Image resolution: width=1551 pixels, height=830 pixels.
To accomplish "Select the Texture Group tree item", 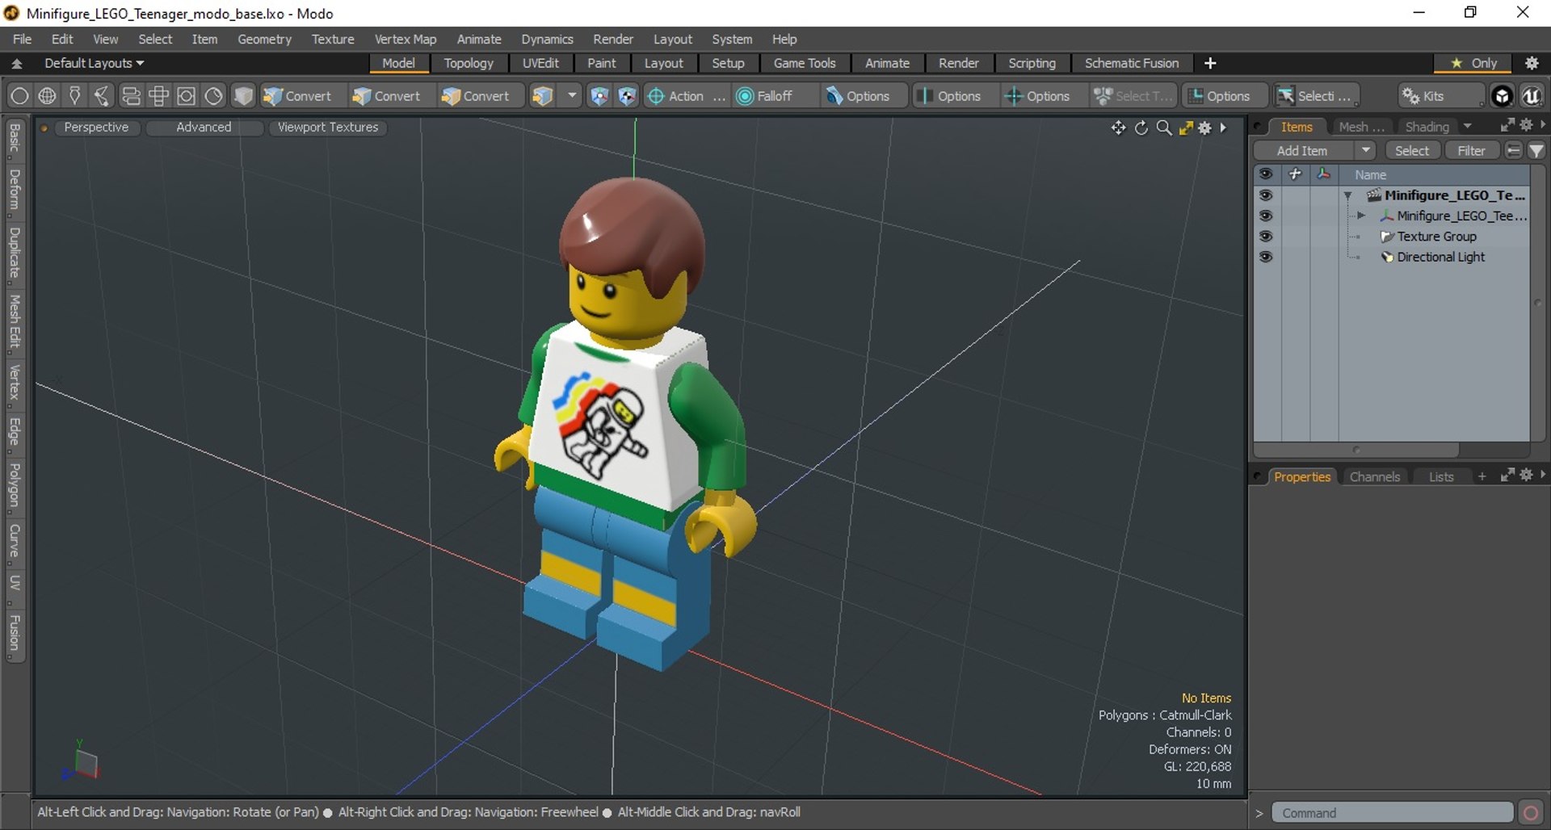I will click(x=1436, y=237).
